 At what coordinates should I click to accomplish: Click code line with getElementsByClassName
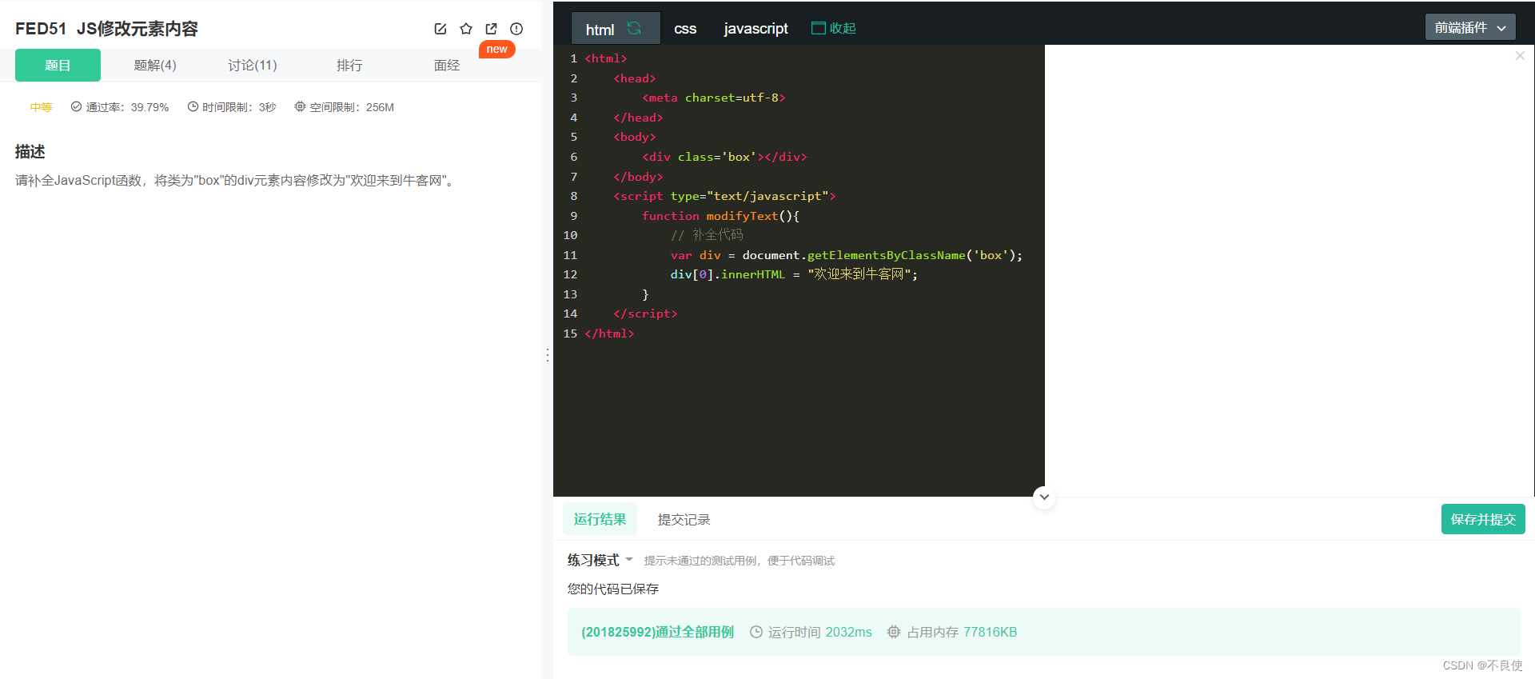tap(846, 255)
